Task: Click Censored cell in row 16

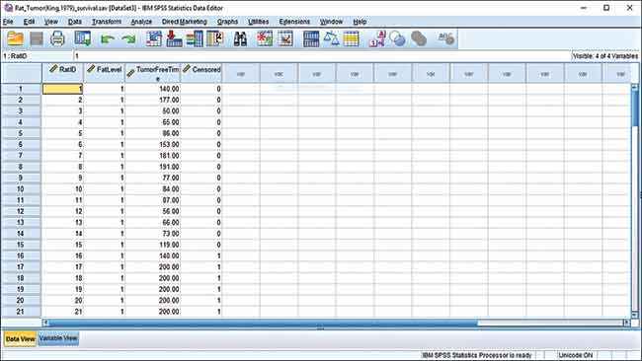Action: click(201, 255)
